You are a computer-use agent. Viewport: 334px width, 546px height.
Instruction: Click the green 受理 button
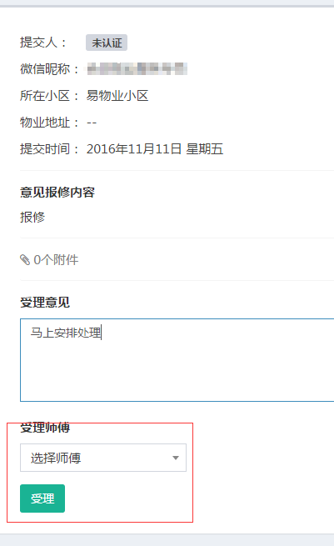point(42,498)
